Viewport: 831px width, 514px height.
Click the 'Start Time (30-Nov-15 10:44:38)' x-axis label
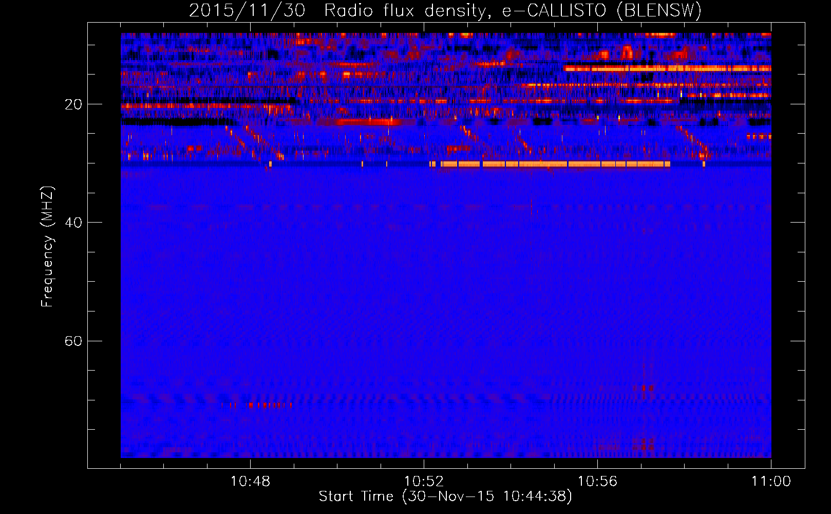(445, 496)
